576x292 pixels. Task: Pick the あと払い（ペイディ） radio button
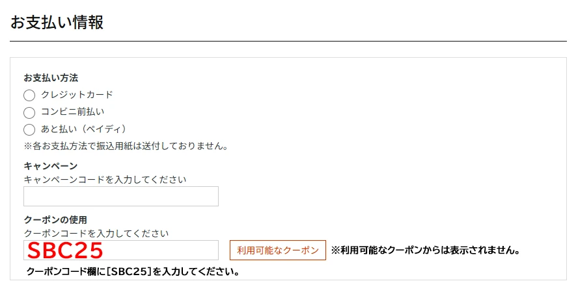click(29, 129)
